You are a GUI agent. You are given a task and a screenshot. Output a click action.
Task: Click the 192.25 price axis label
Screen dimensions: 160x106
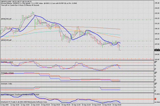[157, 18]
